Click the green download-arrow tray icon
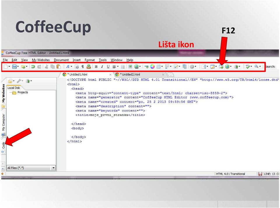The height and width of the screenshot is (208, 280). [x=89, y=67]
